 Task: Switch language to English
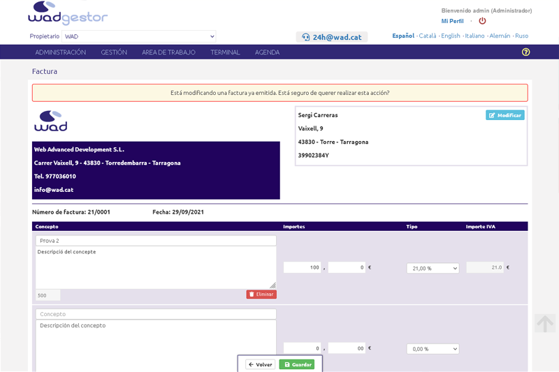point(451,36)
